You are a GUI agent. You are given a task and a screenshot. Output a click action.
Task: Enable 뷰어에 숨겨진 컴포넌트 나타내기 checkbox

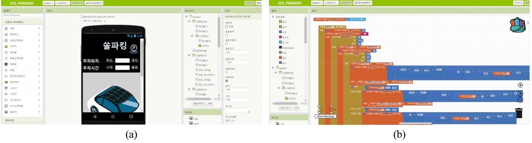point(82,16)
